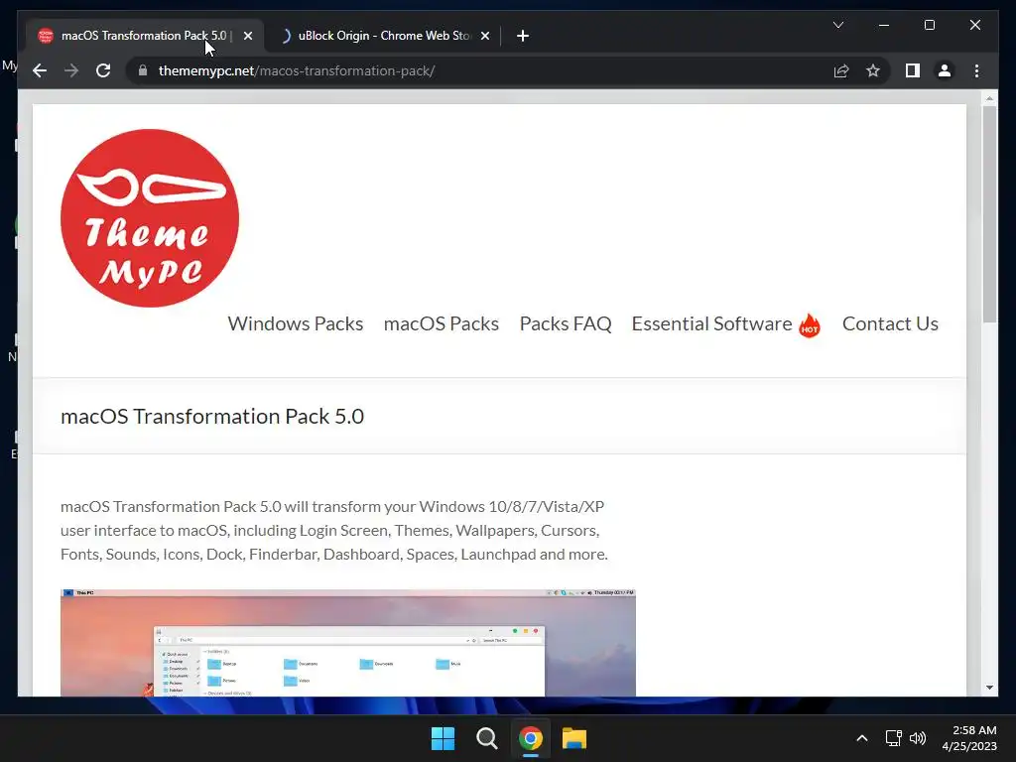This screenshot has height=762, width=1016.
Task: Click the HOT flame badge
Action: (810, 324)
